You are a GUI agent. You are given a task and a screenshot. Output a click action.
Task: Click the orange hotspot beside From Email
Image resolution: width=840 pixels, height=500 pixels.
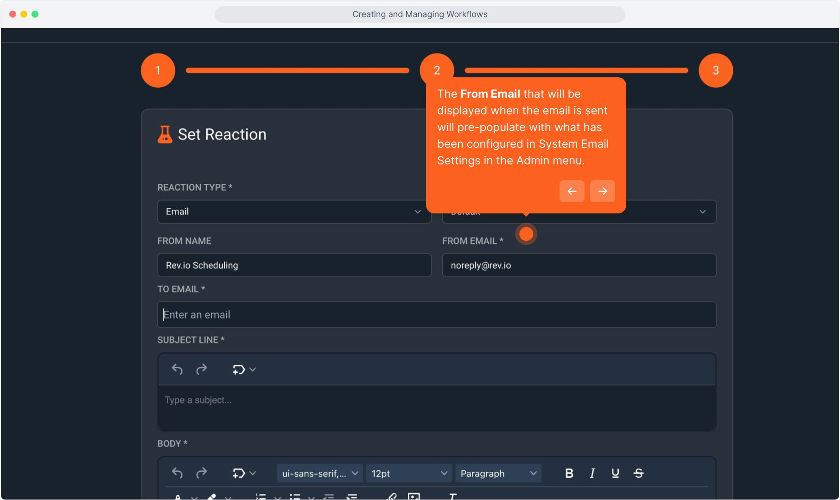[526, 234]
